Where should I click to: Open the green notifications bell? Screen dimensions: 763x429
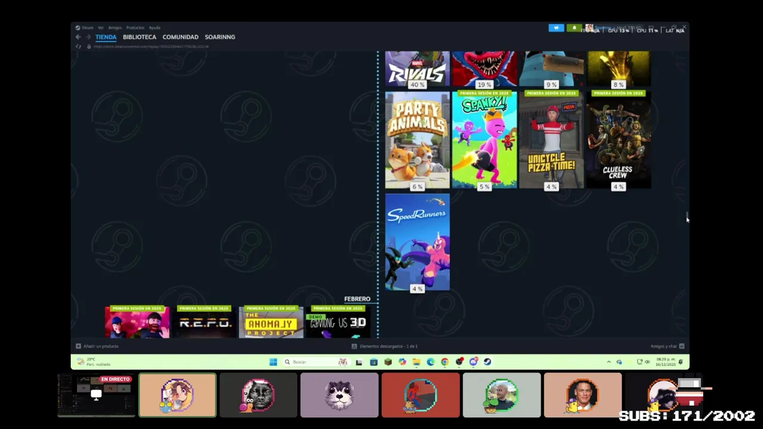tap(574, 28)
